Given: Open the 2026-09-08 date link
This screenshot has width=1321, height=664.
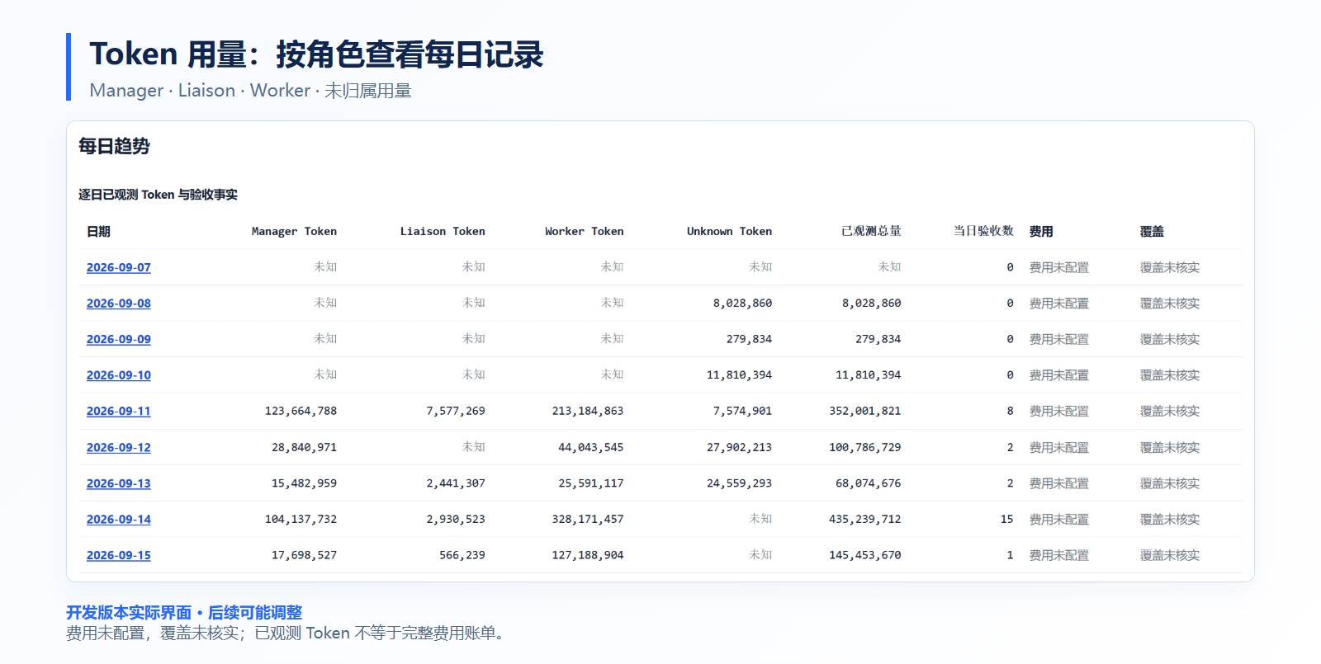Looking at the screenshot, I should [119, 304].
